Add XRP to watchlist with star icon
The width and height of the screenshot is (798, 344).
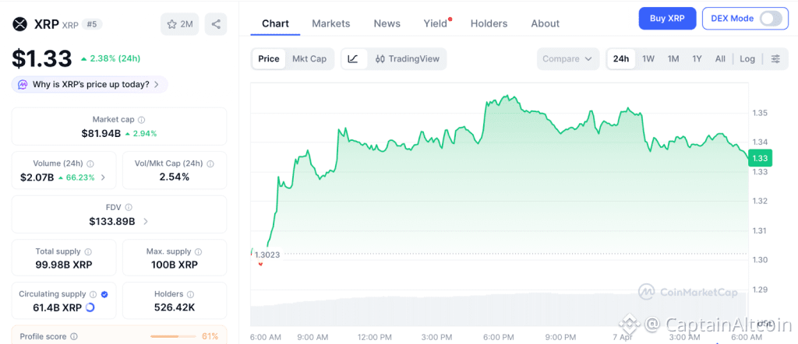[179, 24]
